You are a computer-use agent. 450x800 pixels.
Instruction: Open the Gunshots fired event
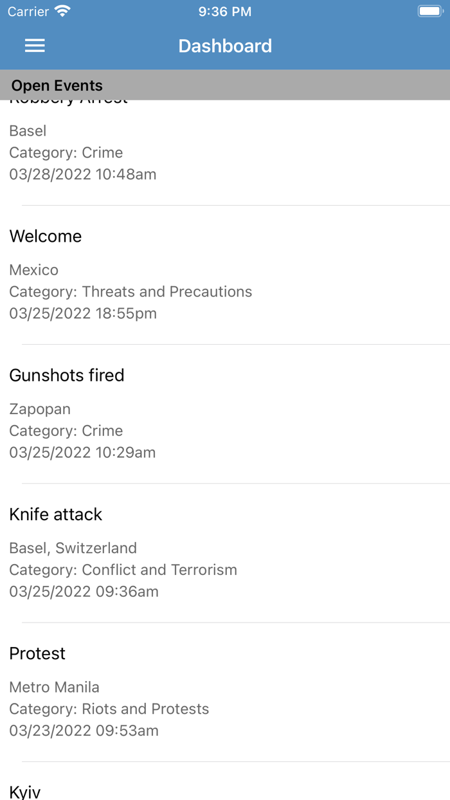coord(67,376)
